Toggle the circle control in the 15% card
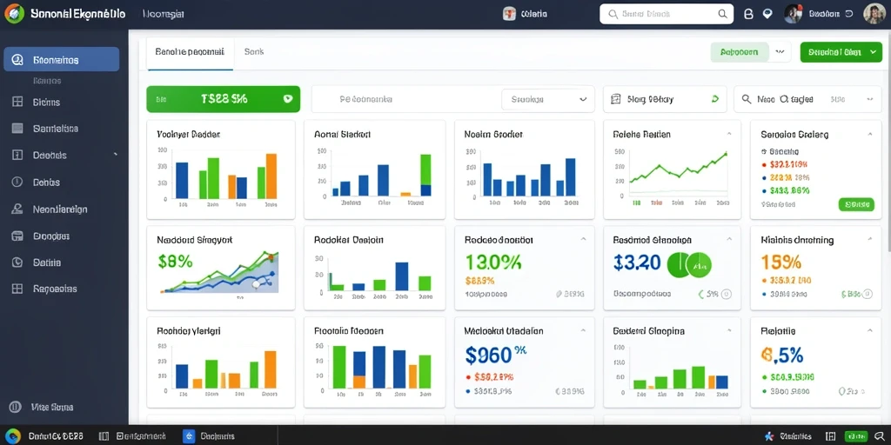This screenshot has height=445, width=891. [867, 294]
